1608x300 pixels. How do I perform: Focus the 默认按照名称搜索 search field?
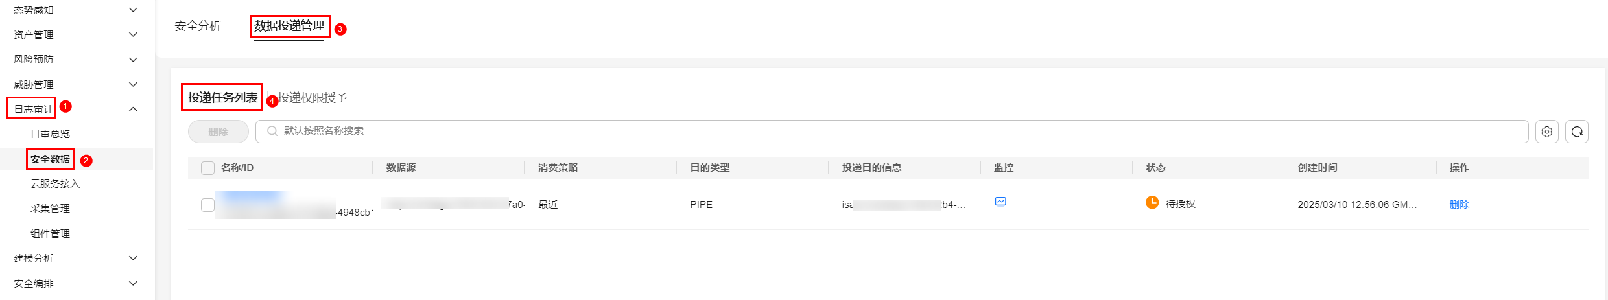pyautogui.click(x=892, y=131)
